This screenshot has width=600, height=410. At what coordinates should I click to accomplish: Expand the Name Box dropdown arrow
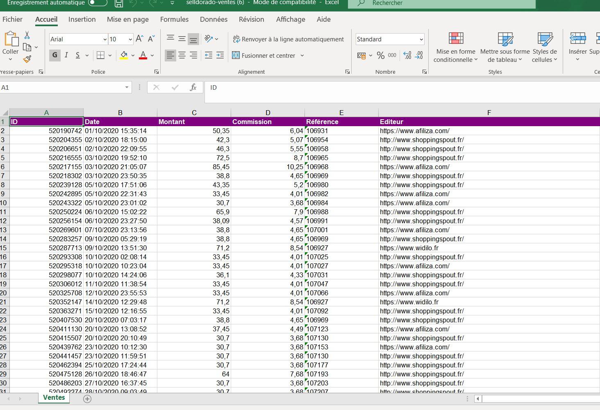click(127, 87)
